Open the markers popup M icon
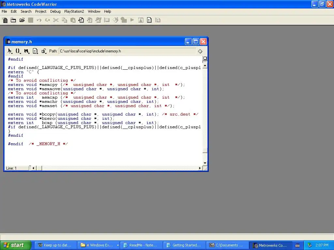The height and width of the screenshot is (250, 334). click(x=27, y=51)
